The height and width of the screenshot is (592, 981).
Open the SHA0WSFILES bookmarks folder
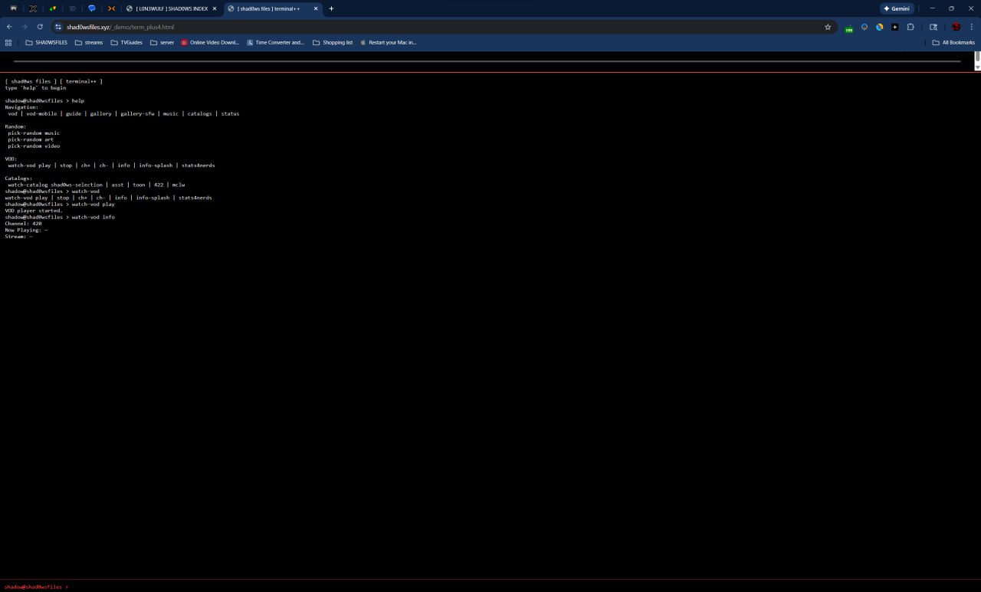(x=46, y=43)
